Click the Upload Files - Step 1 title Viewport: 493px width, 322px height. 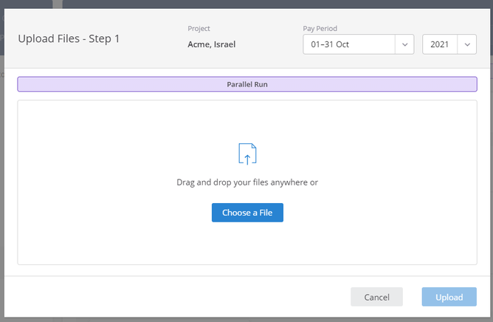click(69, 38)
